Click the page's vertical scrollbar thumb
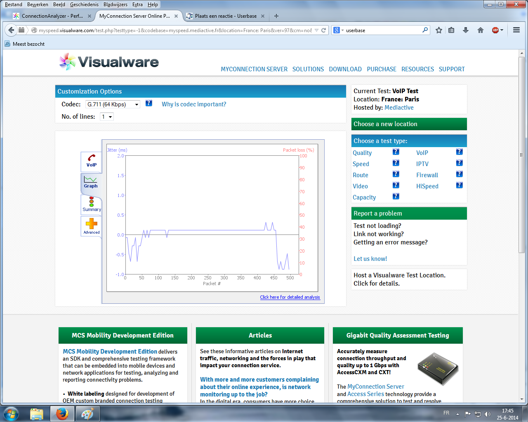 coord(521,155)
